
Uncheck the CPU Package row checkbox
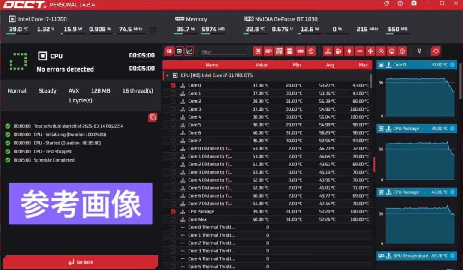click(x=173, y=212)
